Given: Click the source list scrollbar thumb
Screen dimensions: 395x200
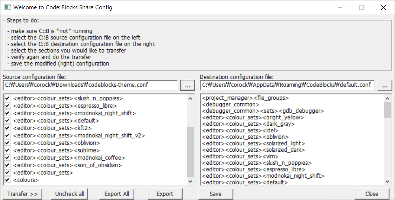Looking at the screenshot, I should [190, 152].
